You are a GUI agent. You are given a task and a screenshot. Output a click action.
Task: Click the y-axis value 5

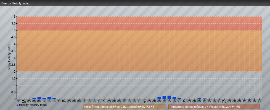(15, 30)
